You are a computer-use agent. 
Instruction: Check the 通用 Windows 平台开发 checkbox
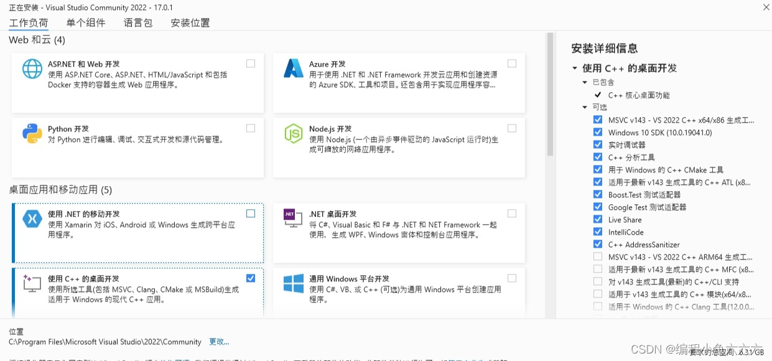[x=512, y=278]
